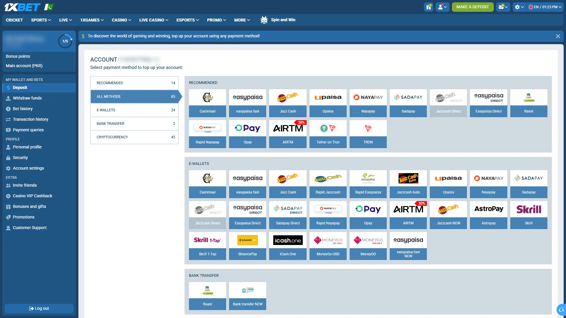The width and height of the screenshot is (566, 318).
Task: Dismiss the top-up notification banner
Action: click(x=558, y=36)
